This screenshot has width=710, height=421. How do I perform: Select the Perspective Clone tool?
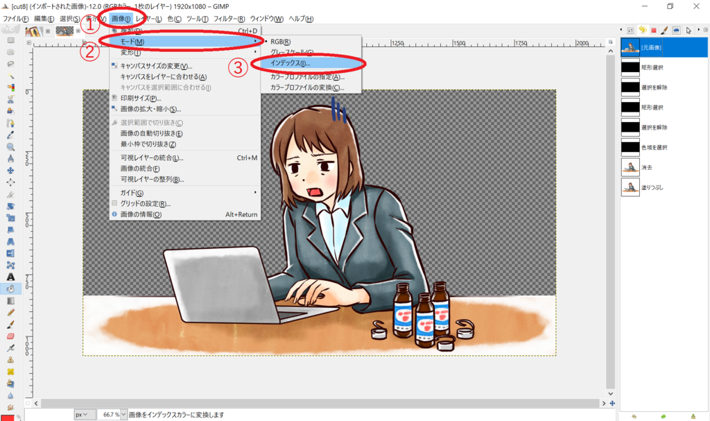10,384
